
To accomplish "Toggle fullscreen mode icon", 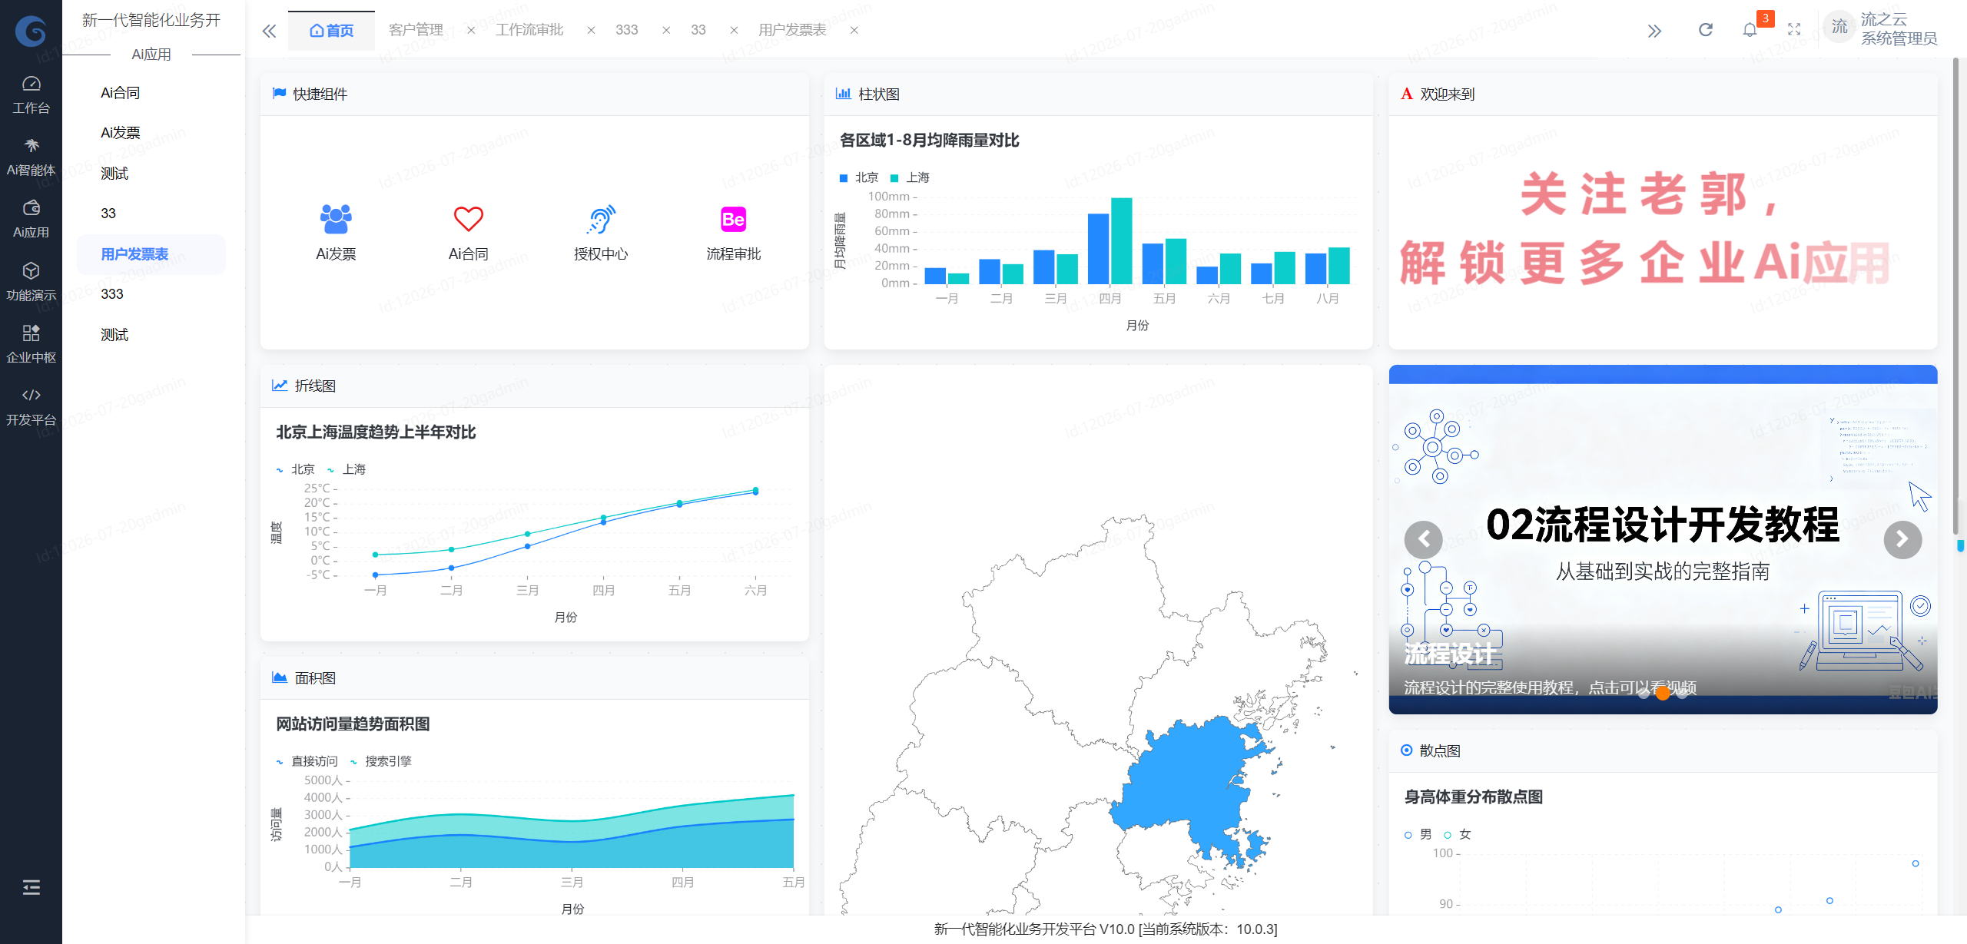I will (x=1794, y=30).
